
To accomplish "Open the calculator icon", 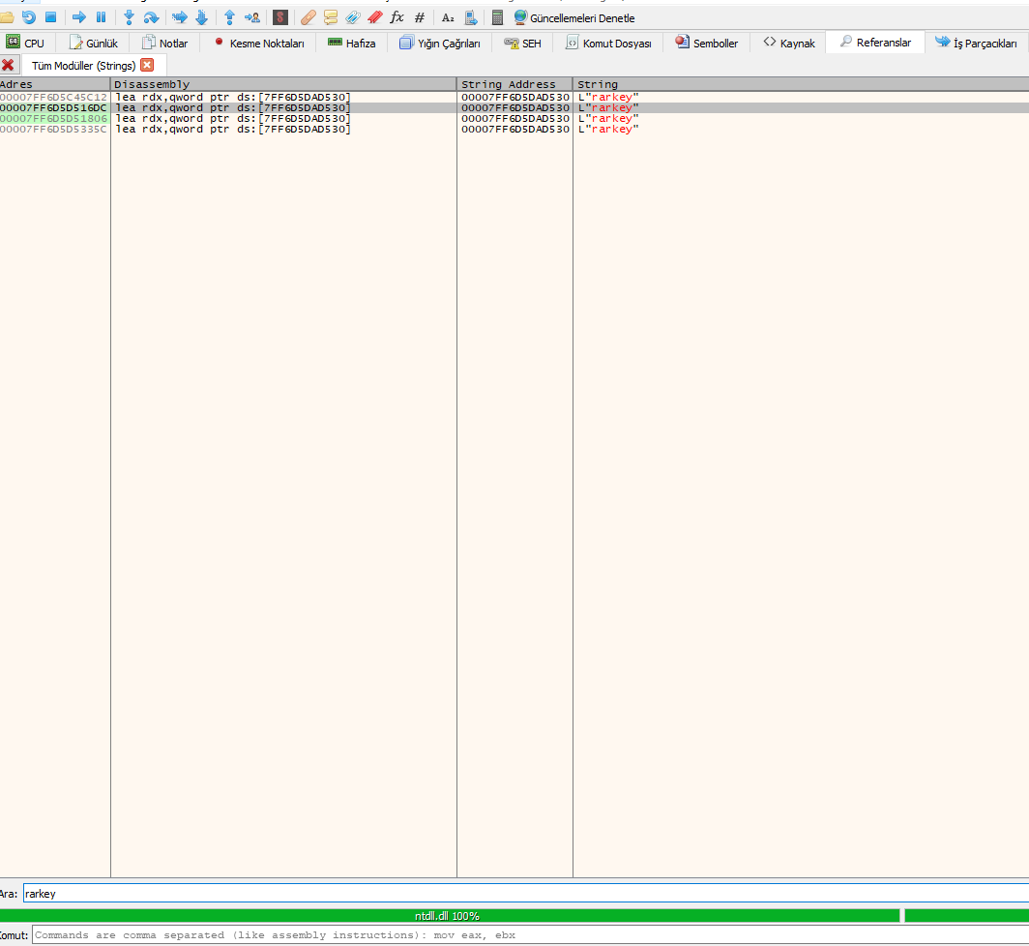I will [x=497, y=17].
